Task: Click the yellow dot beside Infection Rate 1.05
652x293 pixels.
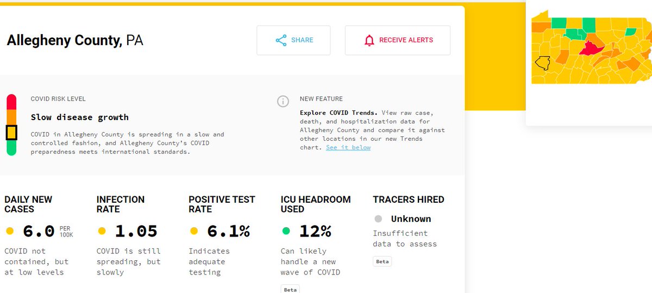Action: pos(102,231)
